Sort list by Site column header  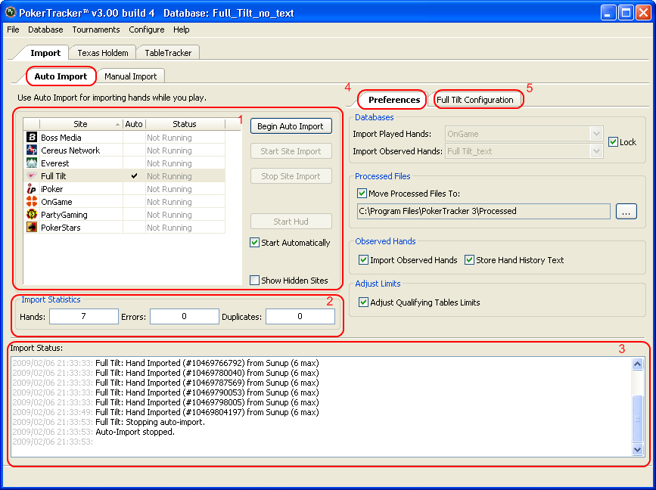(x=81, y=124)
